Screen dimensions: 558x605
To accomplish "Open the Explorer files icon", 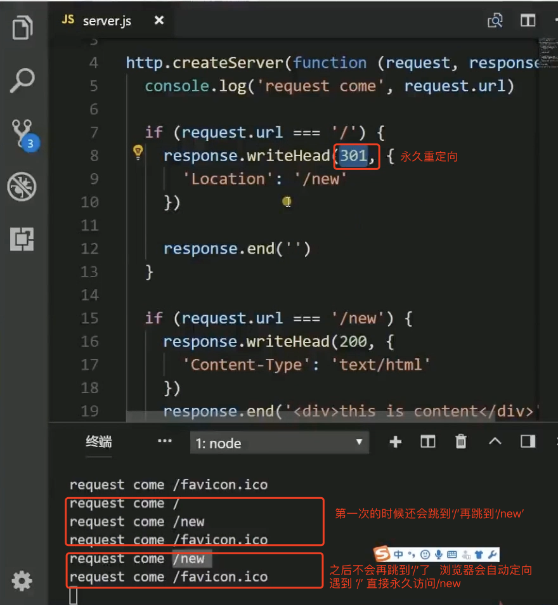I will (x=22, y=28).
